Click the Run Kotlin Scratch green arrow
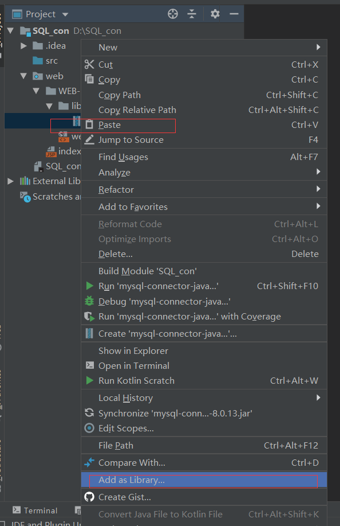 (89, 380)
